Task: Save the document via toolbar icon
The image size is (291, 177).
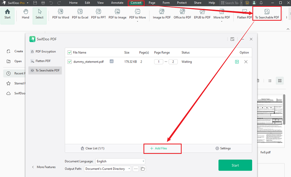Action: coord(35,3)
